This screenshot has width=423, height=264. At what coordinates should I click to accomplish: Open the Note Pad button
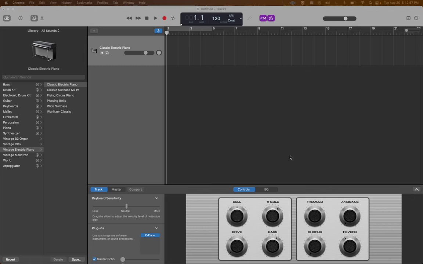(x=408, y=18)
